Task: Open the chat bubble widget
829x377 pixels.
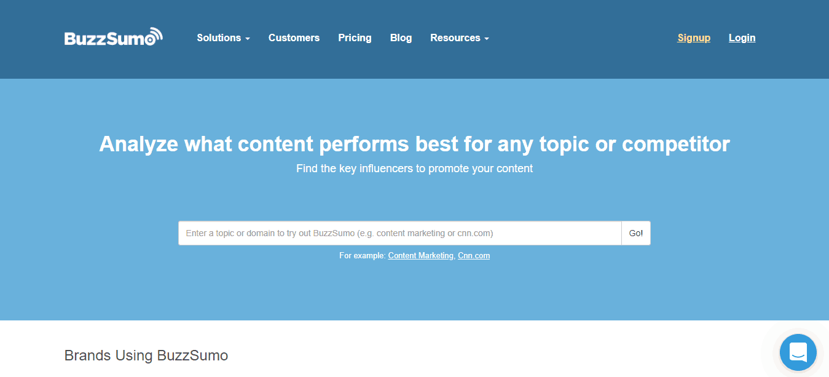Action: 798,352
